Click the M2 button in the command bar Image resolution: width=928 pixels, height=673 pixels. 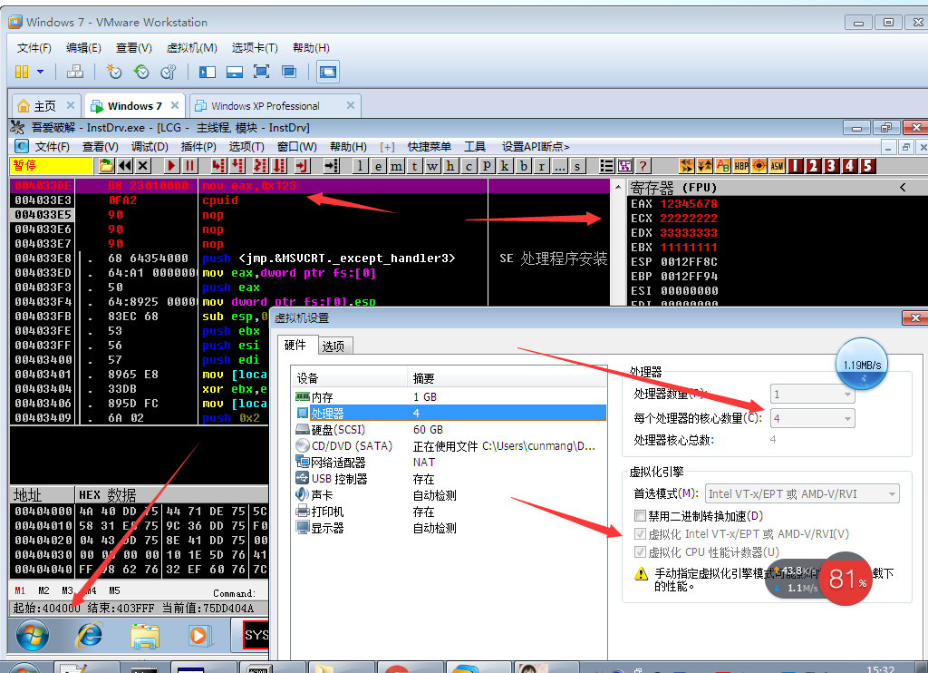pyautogui.click(x=43, y=590)
